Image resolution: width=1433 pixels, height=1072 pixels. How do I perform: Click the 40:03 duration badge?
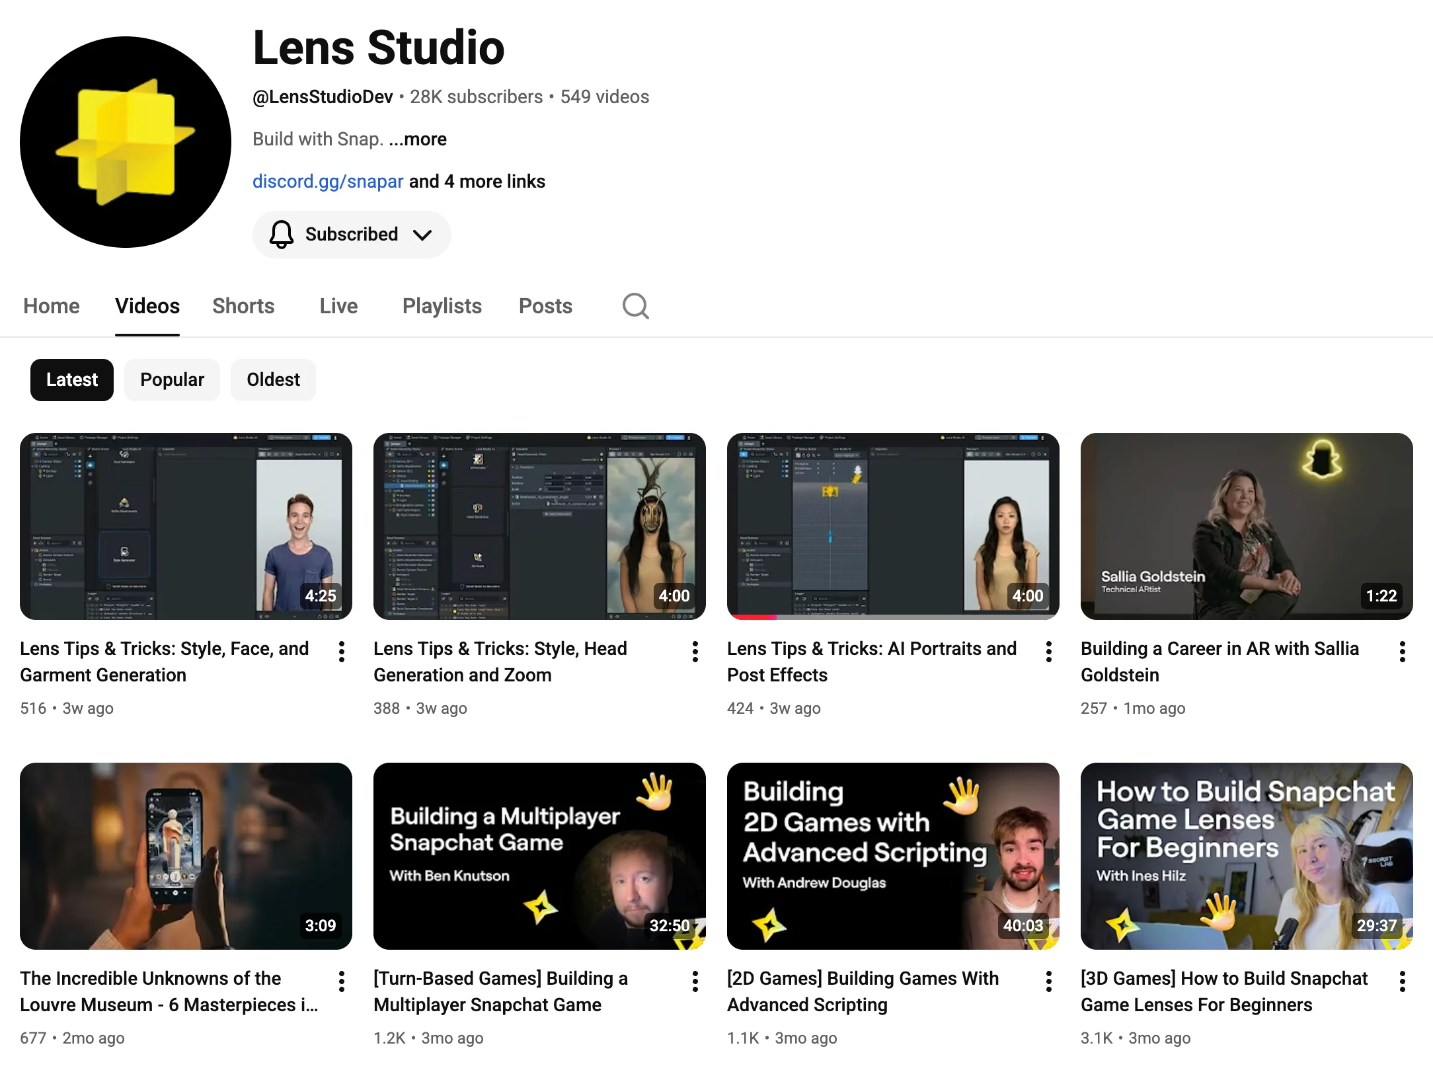pyautogui.click(x=1023, y=925)
